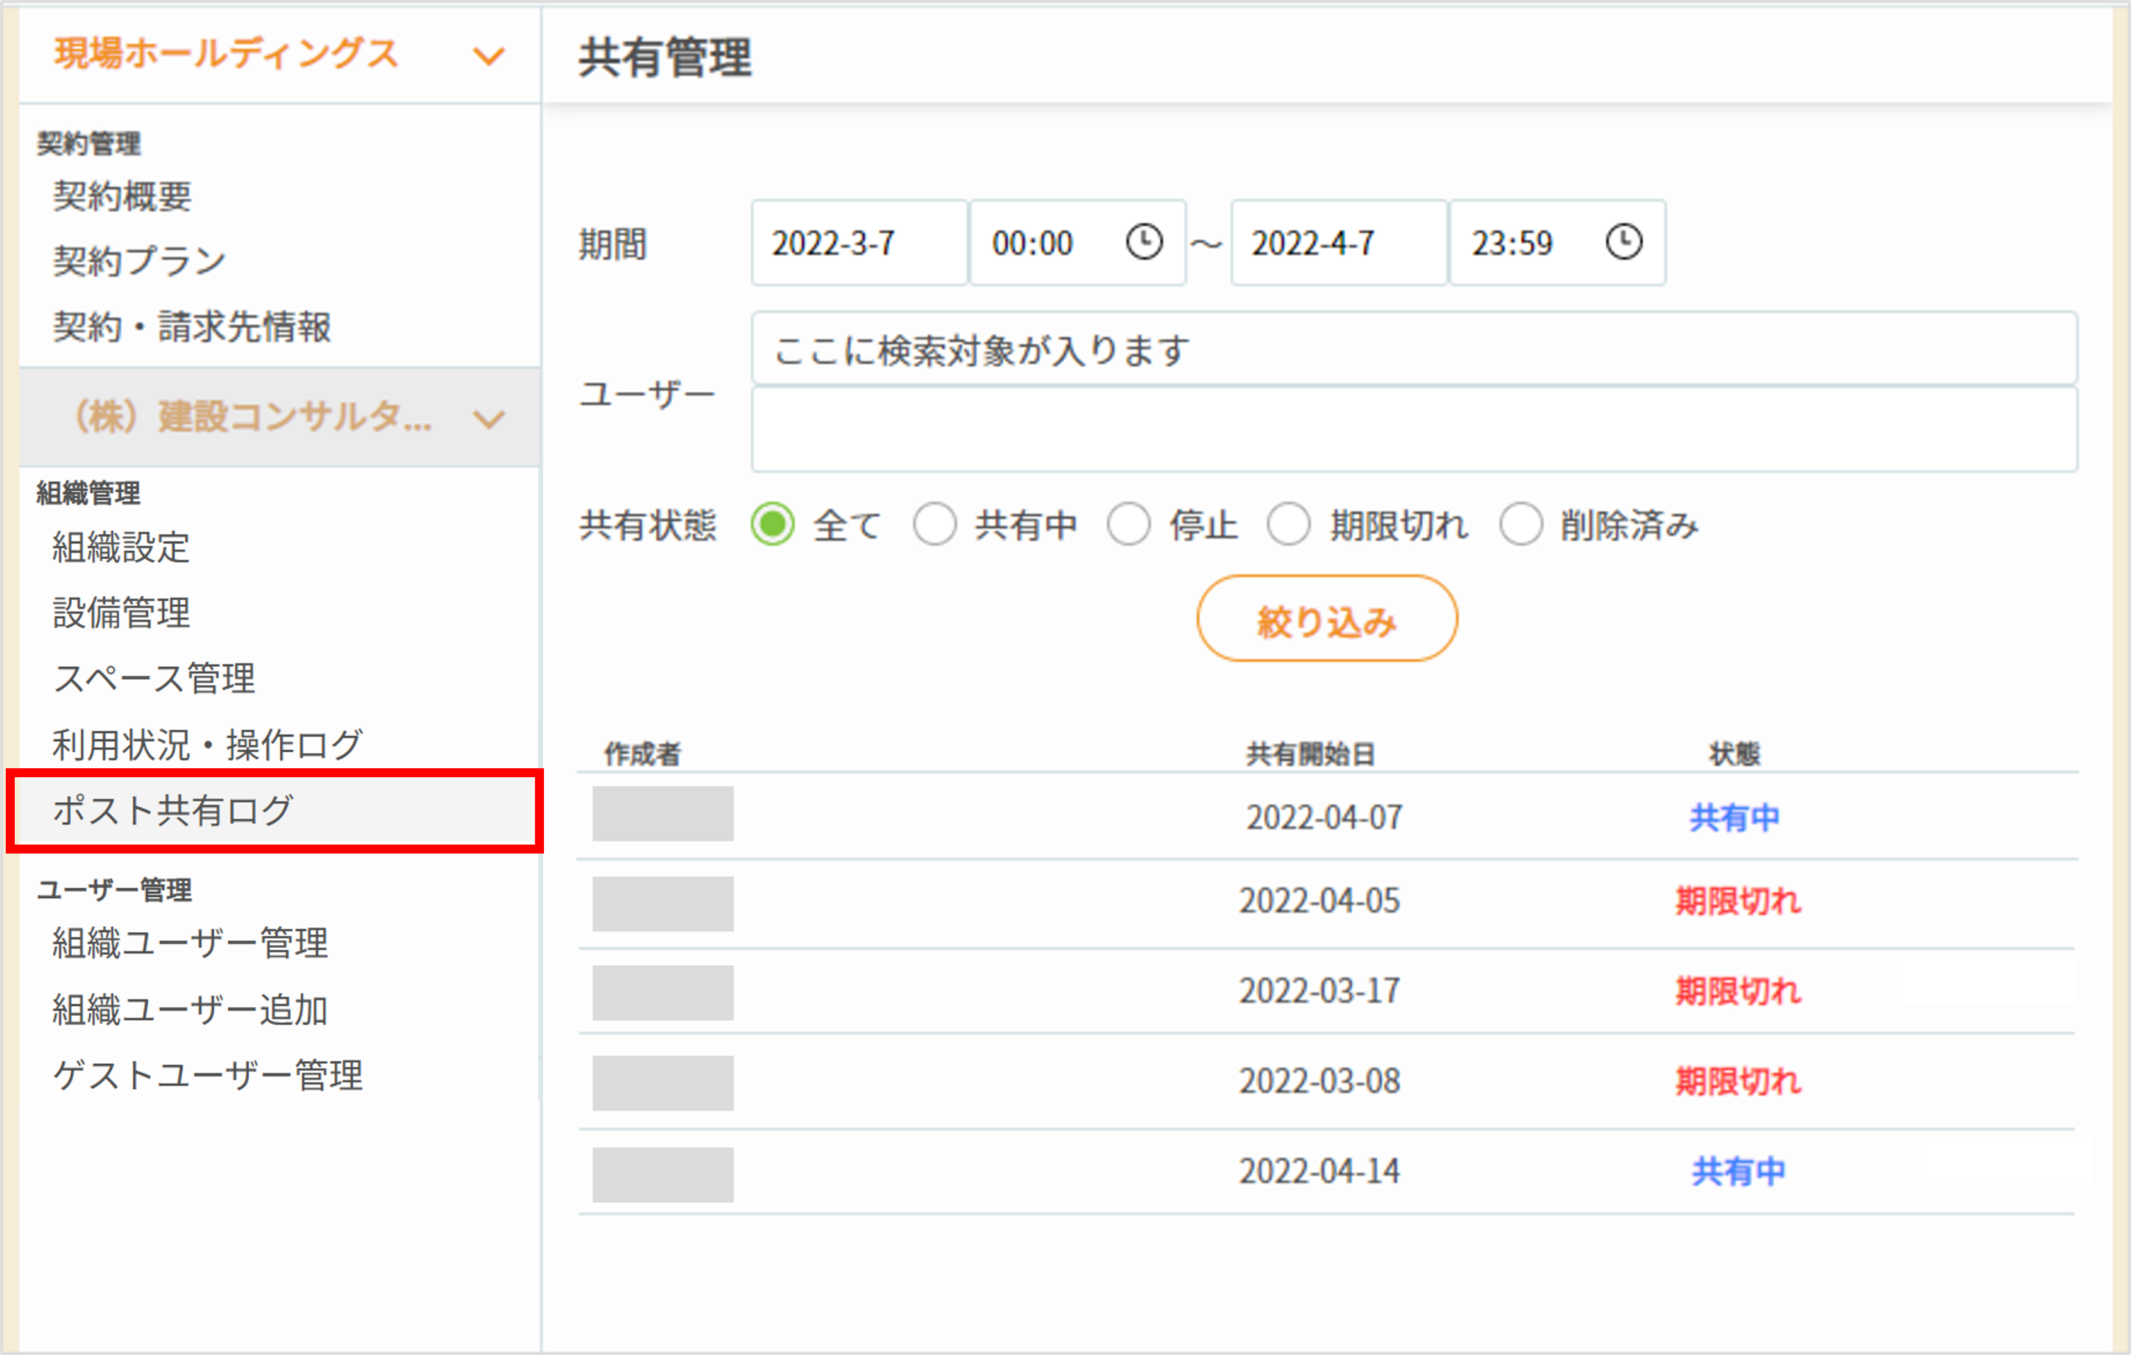Select 停止 radio button

[x=1128, y=525]
